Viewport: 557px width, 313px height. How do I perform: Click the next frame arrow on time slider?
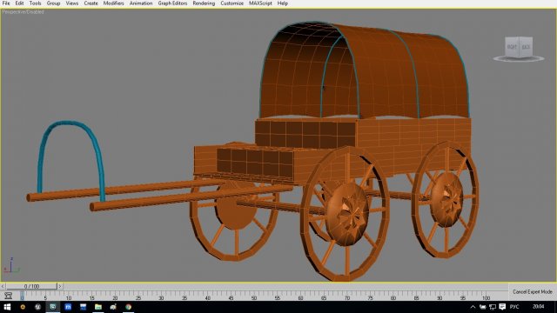(60, 286)
